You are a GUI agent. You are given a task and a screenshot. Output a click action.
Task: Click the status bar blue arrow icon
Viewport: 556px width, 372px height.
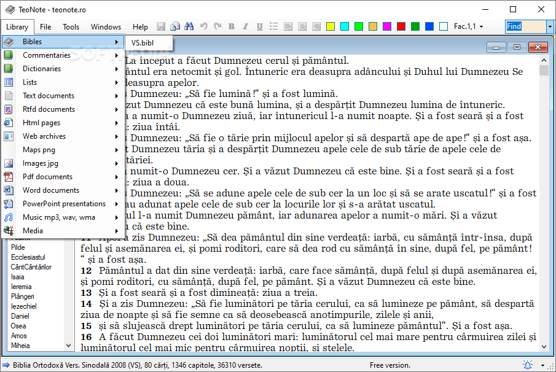tap(6, 365)
